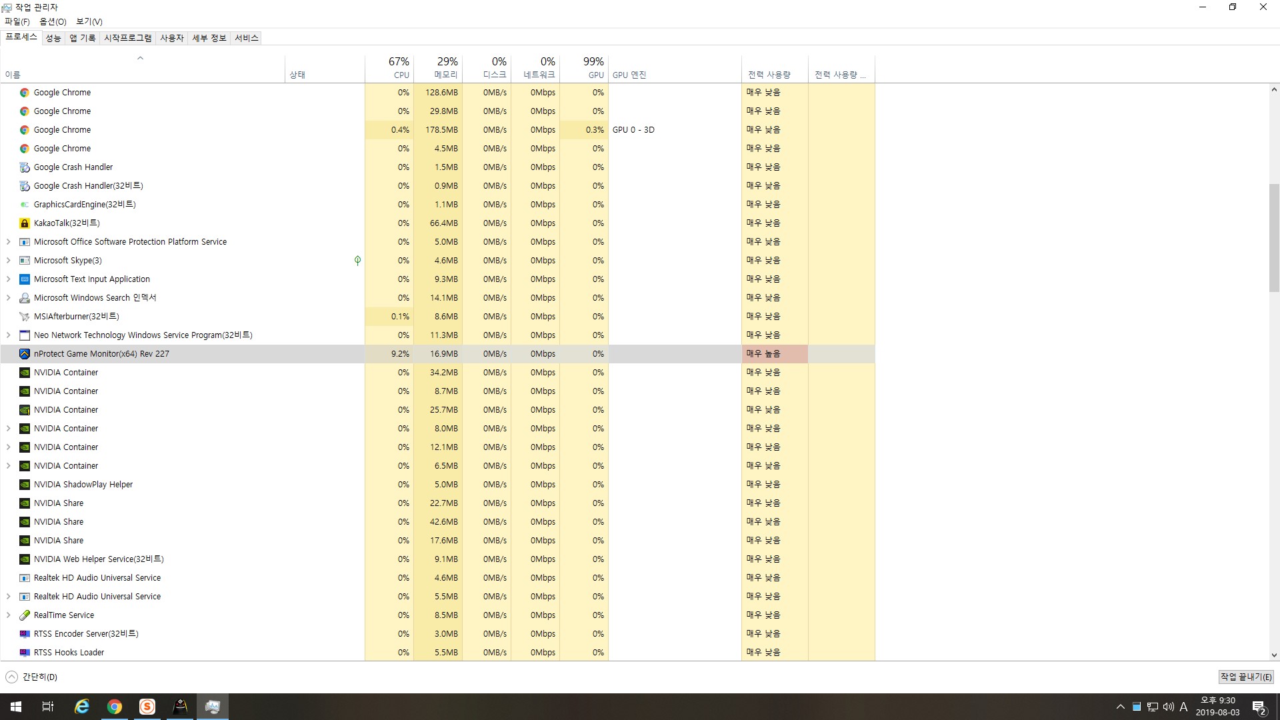Sort by the 네트워크 column header
Viewport: 1280px width, 720px height.
[x=535, y=68]
